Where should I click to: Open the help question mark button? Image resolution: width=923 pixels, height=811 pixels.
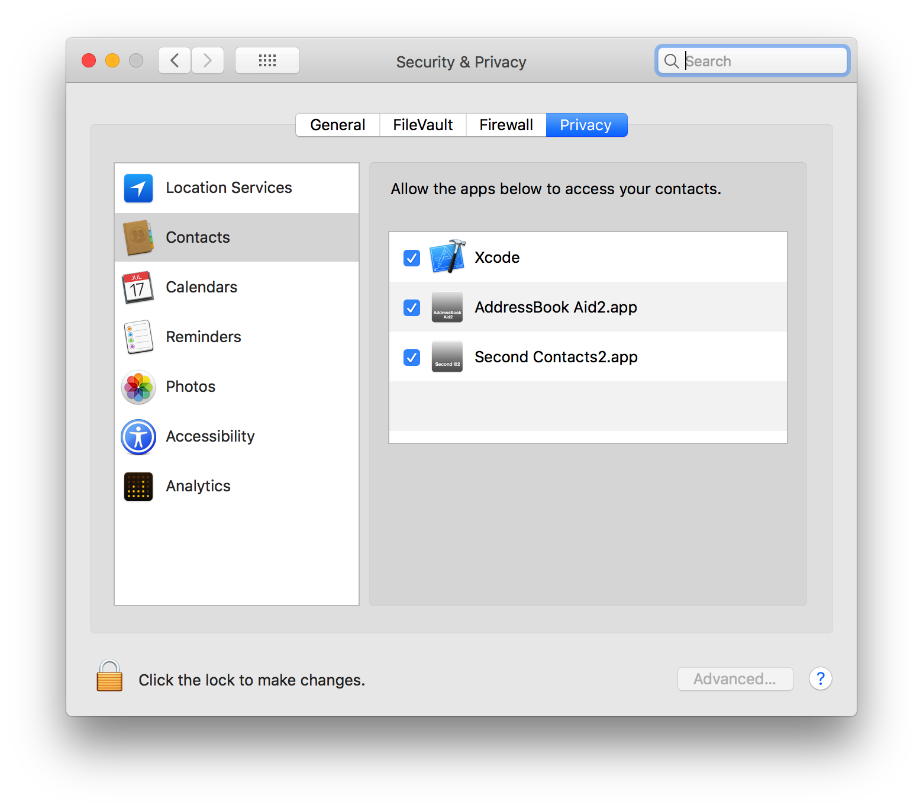click(x=821, y=679)
